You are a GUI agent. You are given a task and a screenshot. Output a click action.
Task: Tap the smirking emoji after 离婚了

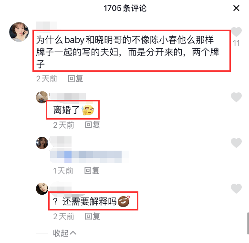(x=88, y=110)
